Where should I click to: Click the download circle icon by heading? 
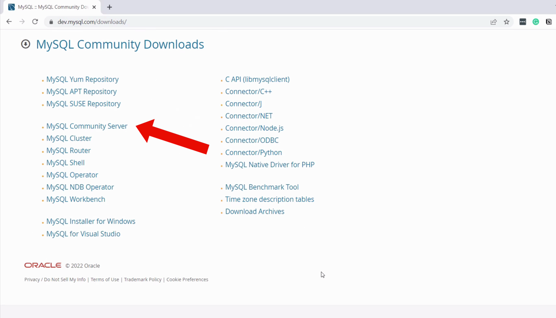26,44
